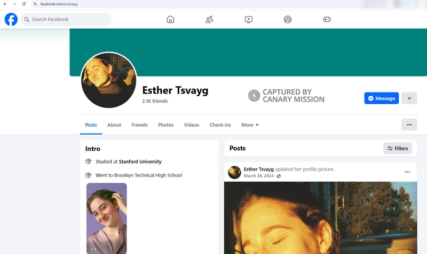Open Esther Tsvayg name link on post
The height and width of the screenshot is (254, 427).
click(x=258, y=169)
